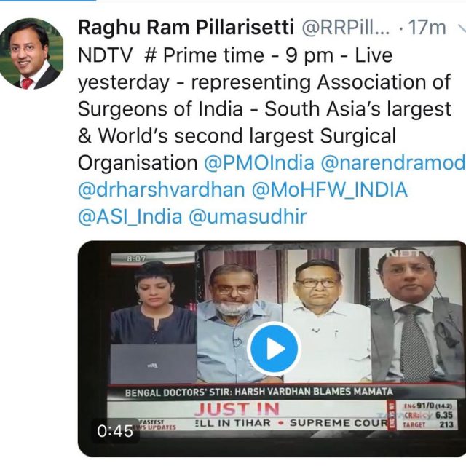Visit the @drharshvardhan profile link
Screen dimensions: 466x466
[162, 189]
